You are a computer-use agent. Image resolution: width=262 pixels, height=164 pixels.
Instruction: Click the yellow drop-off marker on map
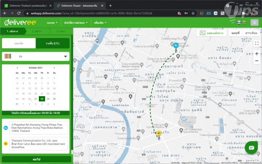(159, 133)
